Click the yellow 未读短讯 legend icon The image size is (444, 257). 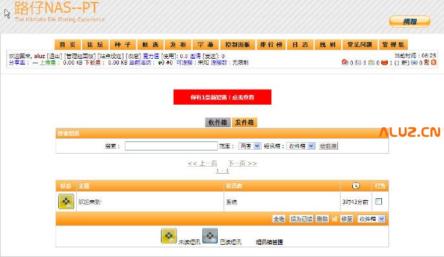(169, 236)
